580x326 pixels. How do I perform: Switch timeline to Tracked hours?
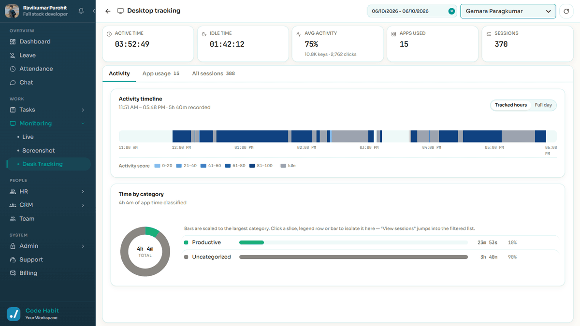point(511,105)
